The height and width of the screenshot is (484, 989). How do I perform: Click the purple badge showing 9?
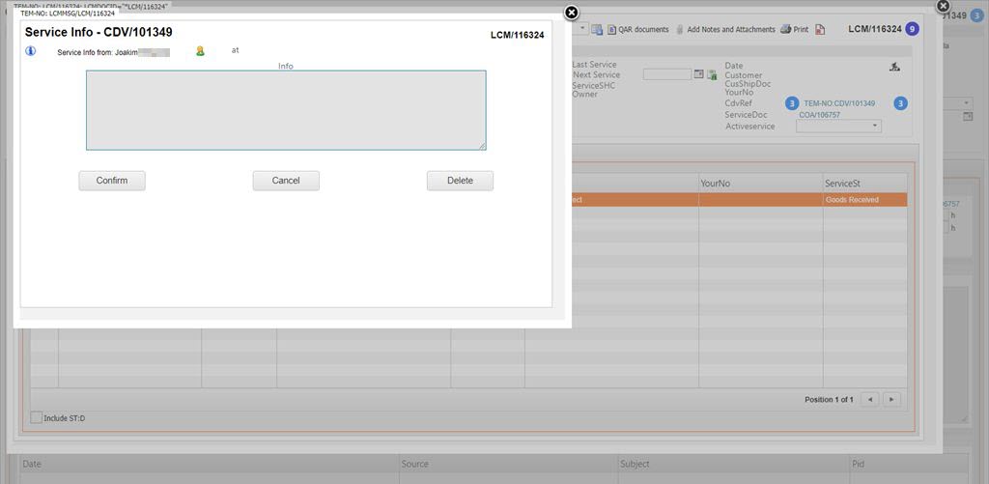pyautogui.click(x=913, y=29)
